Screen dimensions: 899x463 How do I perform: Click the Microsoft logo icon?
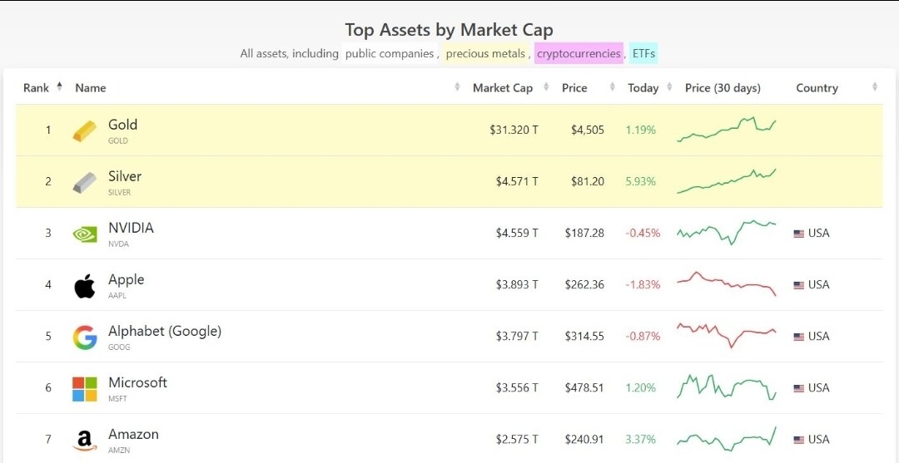click(85, 388)
